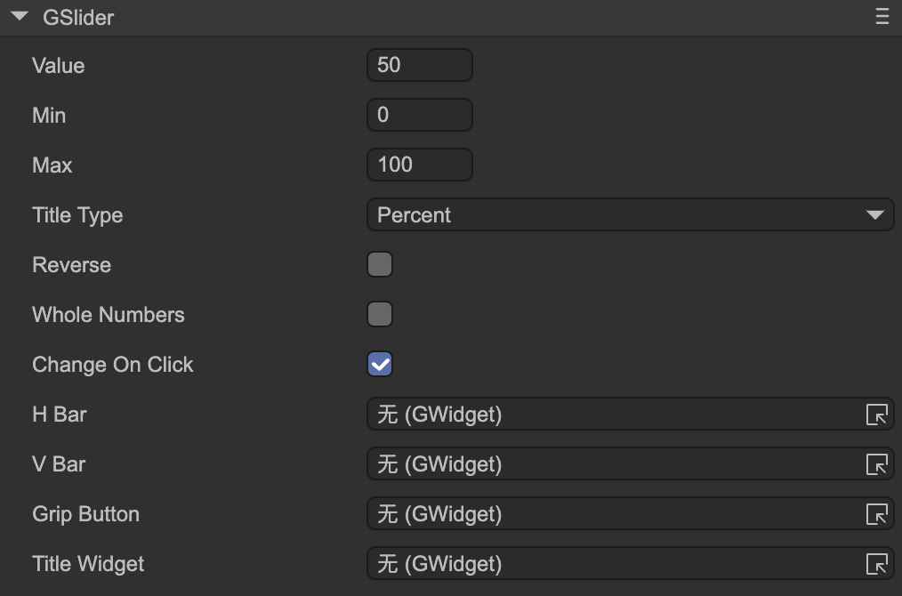902x596 pixels.
Task: Click the GSlider header title text
Action: [78, 18]
